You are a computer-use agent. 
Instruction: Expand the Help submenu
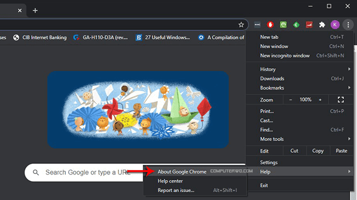tap(300, 172)
